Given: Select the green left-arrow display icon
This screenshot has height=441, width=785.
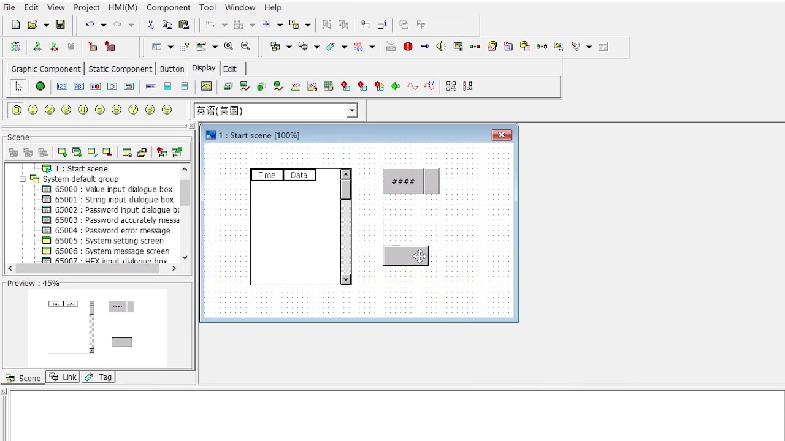Looking at the screenshot, I should pyautogui.click(x=396, y=86).
